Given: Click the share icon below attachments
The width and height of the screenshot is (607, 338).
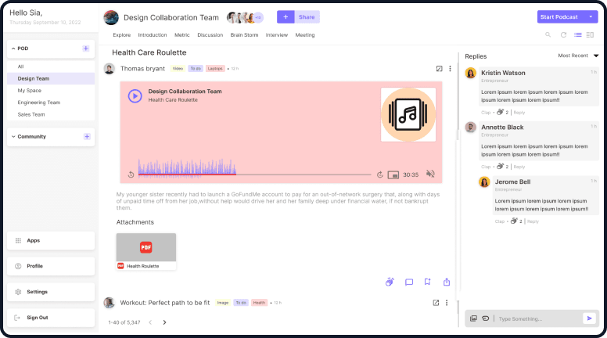Looking at the screenshot, I should 447,282.
